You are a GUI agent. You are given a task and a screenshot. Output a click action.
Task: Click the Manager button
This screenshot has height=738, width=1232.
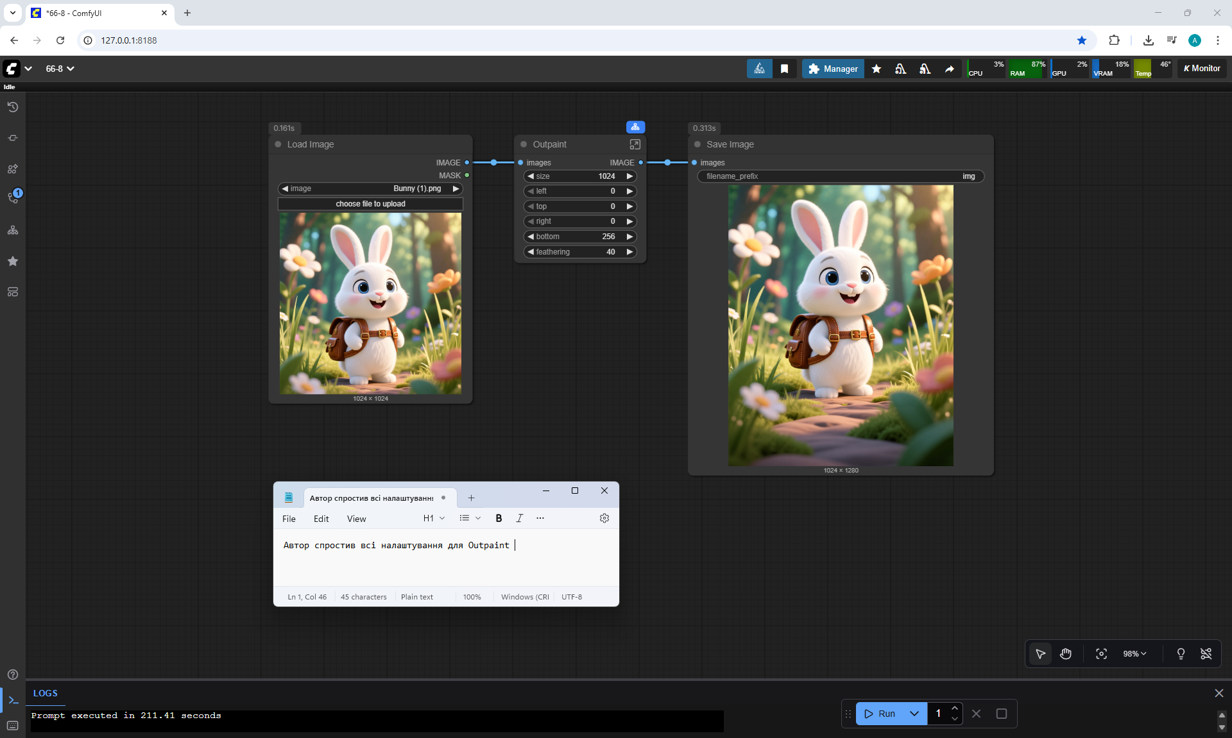click(832, 69)
